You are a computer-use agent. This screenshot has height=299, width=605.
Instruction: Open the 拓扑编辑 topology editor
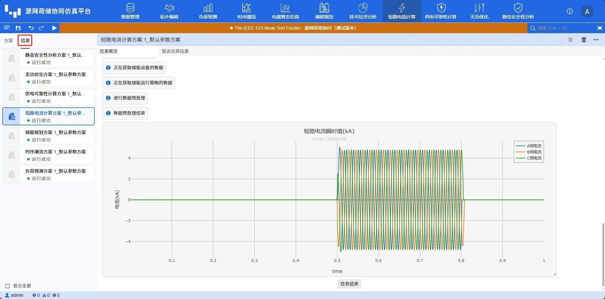tap(169, 11)
